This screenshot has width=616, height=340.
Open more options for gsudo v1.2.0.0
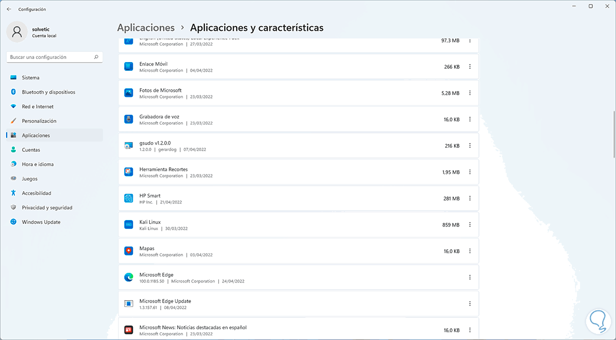(x=470, y=146)
